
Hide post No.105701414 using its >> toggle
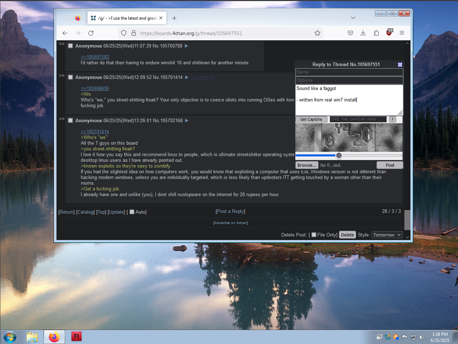coord(62,75)
